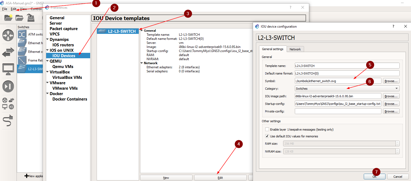Select Packet capture preferences
This screenshot has width=411, height=181.
[x=64, y=29]
